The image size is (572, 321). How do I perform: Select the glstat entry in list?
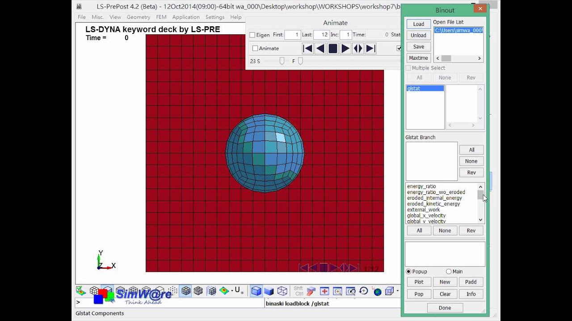pos(425,89)
